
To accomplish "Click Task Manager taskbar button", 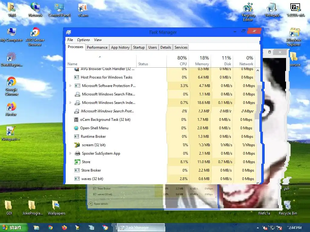I will 141,228.
